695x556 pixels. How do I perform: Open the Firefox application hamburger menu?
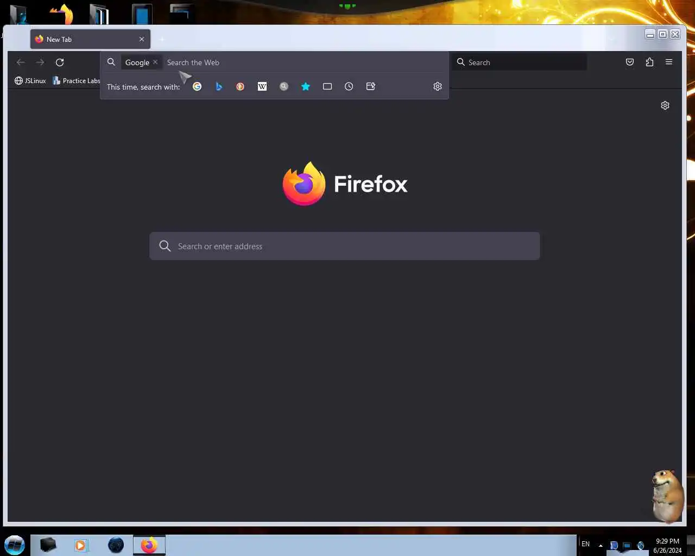(669, 62)
